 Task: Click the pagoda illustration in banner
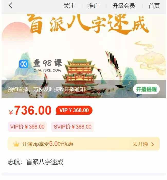click(80, 78)
